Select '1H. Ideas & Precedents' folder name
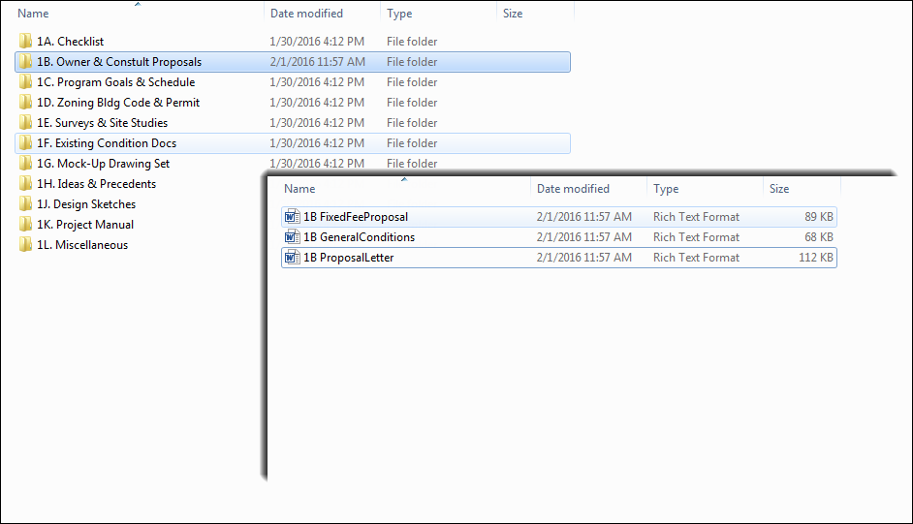This screenshot has width=913, height=524. pos(97,184)
